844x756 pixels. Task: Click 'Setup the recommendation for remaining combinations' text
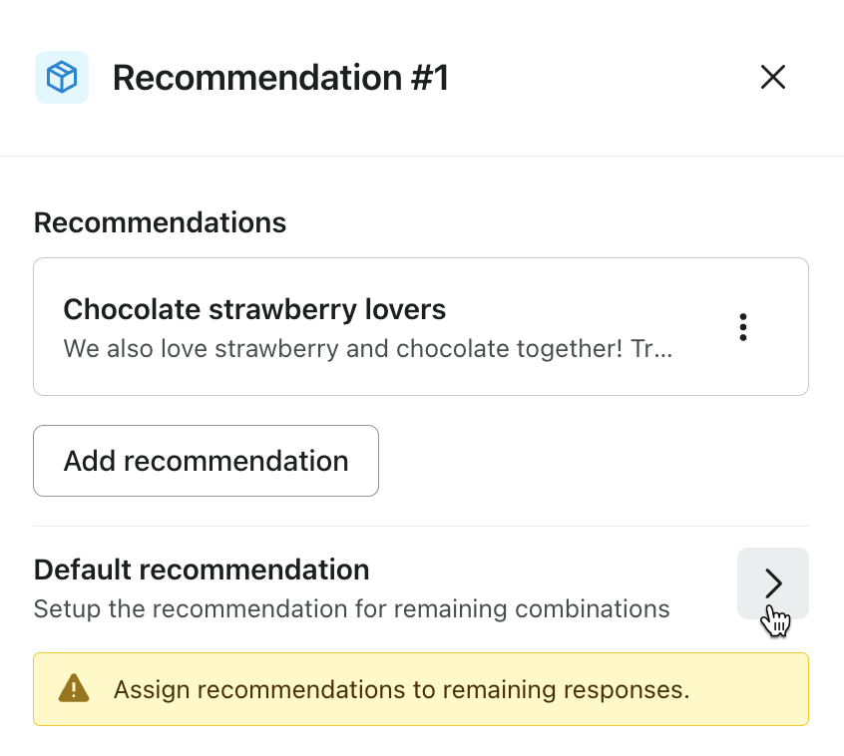[x=351, y=608]
